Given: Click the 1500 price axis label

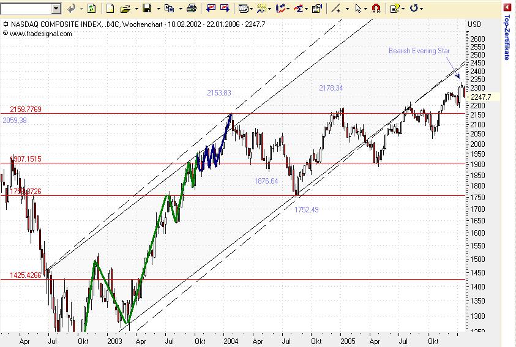Looking at the screenshot, I should pyautogui.click(x=477, y=259).
